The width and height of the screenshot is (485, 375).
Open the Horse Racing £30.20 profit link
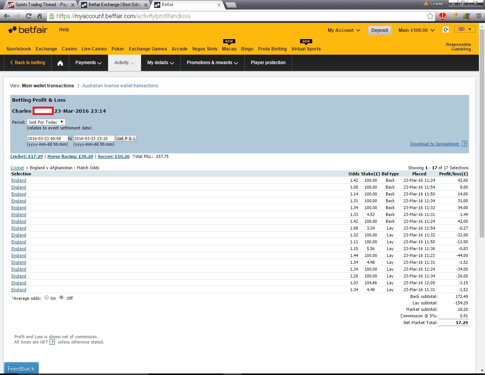click(x=70, y=156)
